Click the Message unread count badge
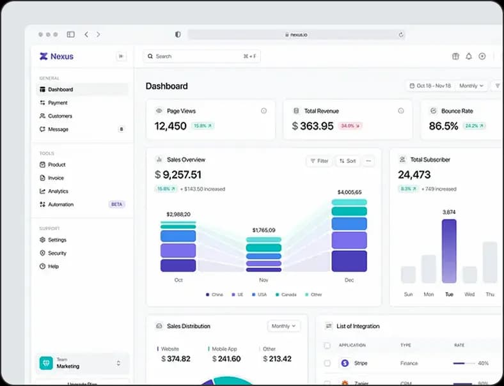Viewport: 504px width, 386px height. [121, 129]
